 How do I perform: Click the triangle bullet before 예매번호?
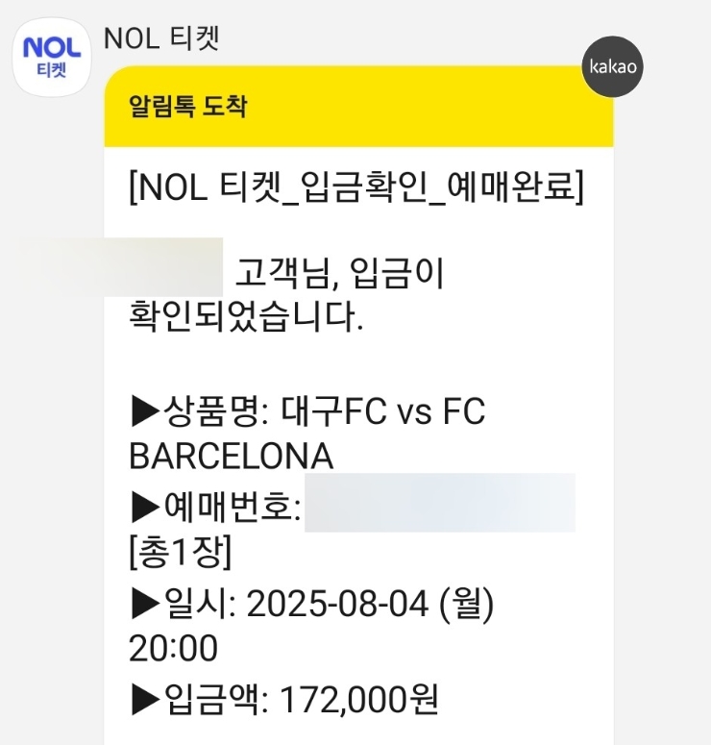tap(144, 507)
